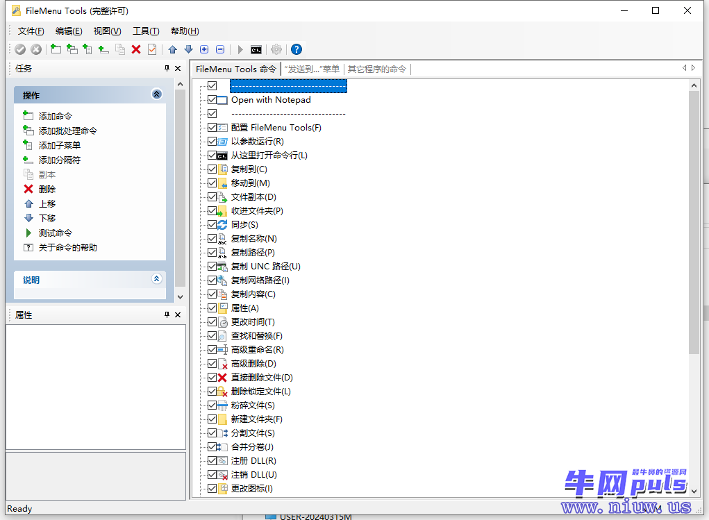709x520 pixels.
Task: Uncheck the Open with Notepad command
Action: pyautogui.click(x=212, y=99)
